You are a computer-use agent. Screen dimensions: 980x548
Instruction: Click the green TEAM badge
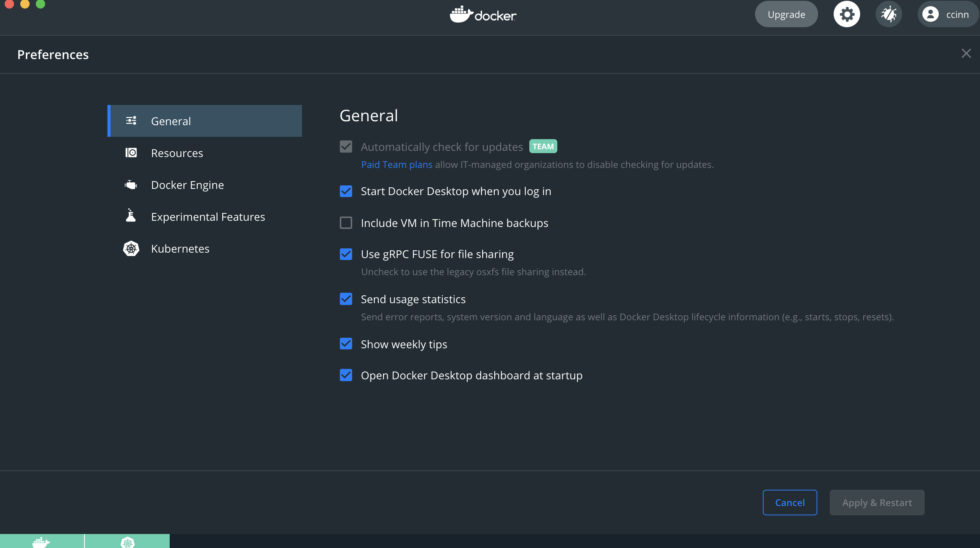(x=543, y=147)
